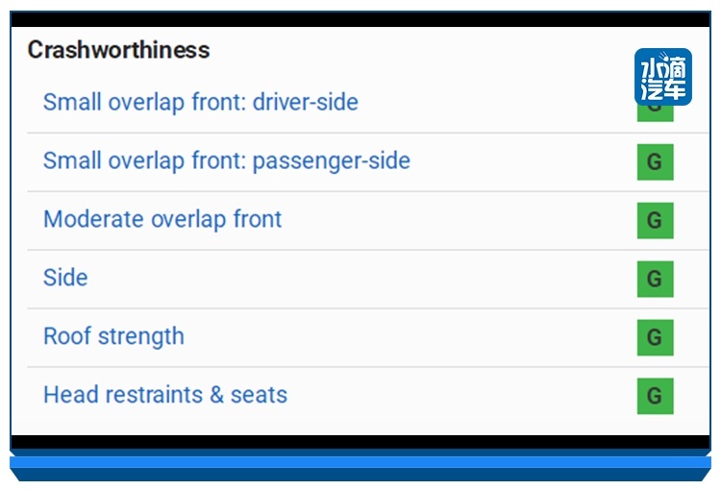Open the Roof strength link
This screenshot has height=490, width=721.
pos(113,336)
